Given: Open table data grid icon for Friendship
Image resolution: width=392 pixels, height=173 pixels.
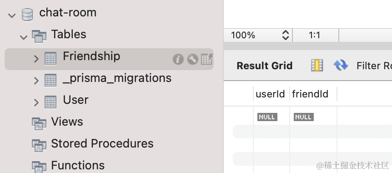Looking at the screenshot, I should coord(207,59).
